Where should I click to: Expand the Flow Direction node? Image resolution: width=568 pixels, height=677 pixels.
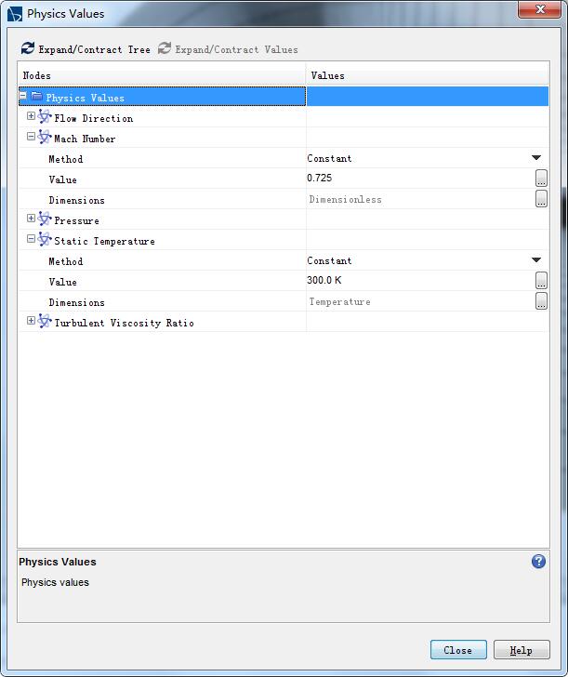coord(31,117)
